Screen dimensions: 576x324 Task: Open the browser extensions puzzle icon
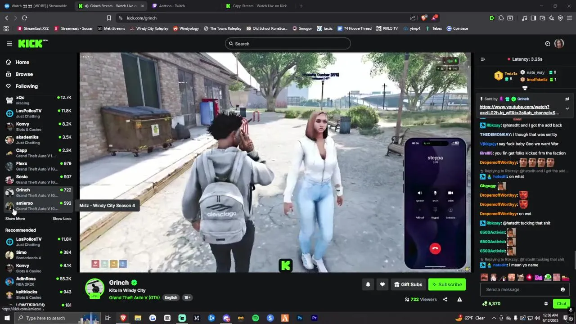tap(501, 18)
